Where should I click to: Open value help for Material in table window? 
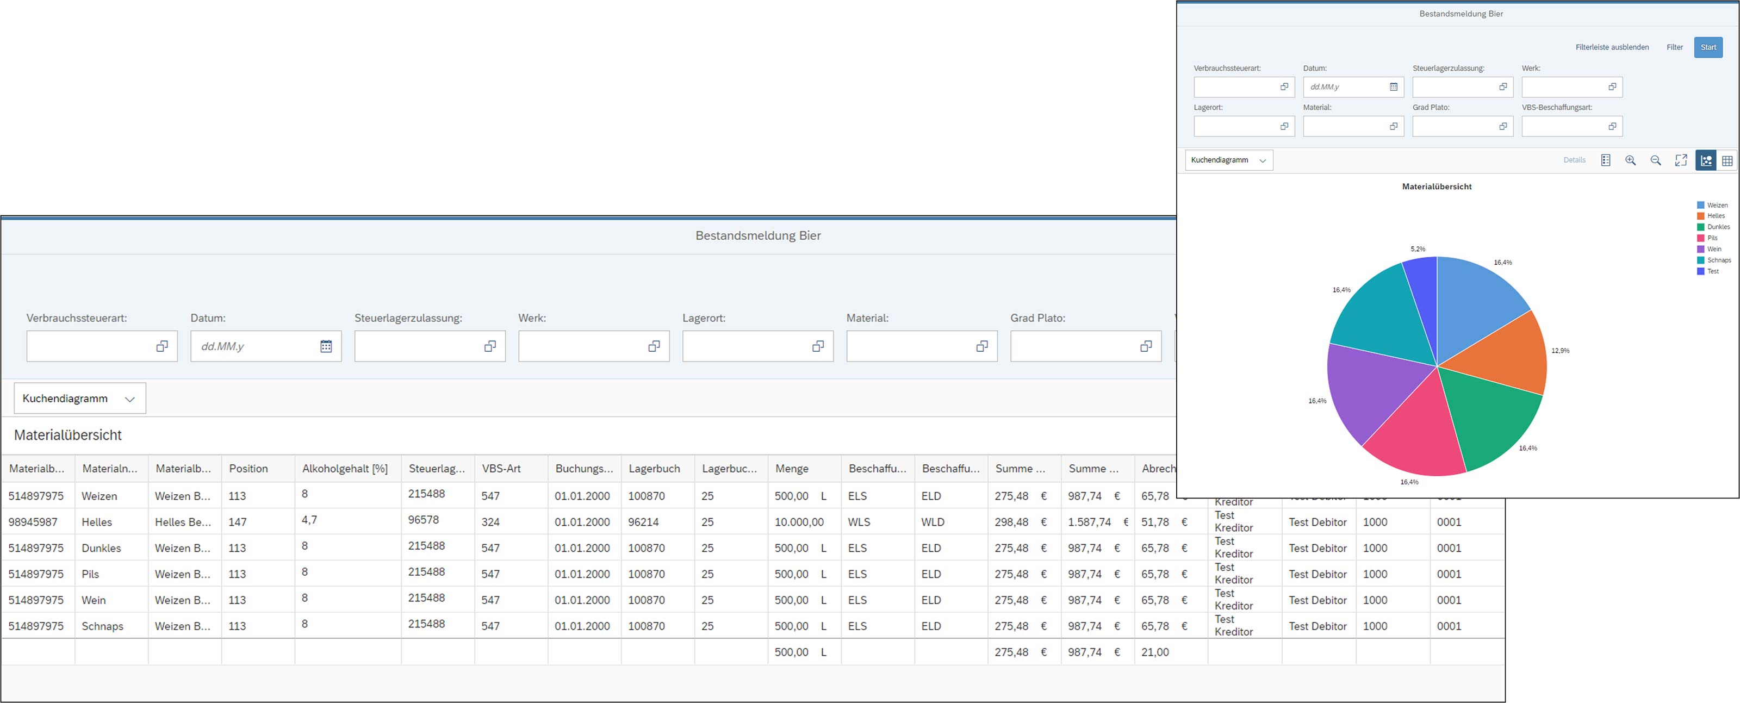pyautogui.click(x=982, y=346)
